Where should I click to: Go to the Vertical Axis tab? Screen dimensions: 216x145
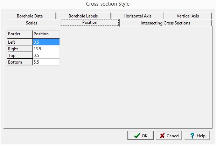click(188, 16)
